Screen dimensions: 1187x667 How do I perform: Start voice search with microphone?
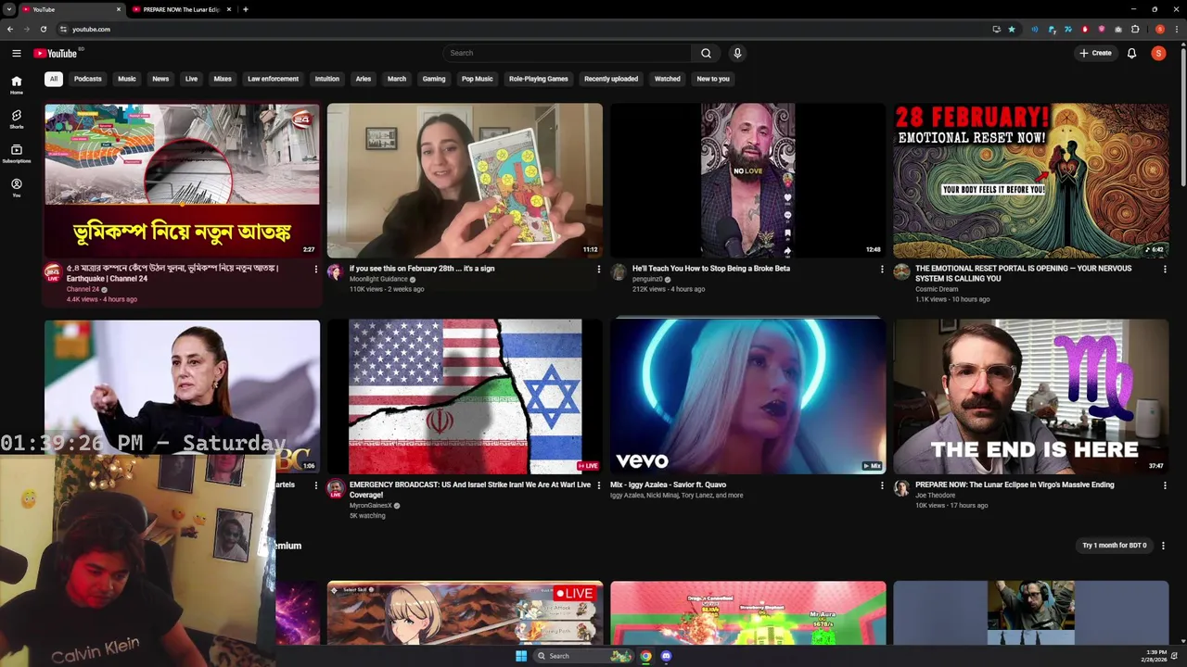tap(737, 53)
